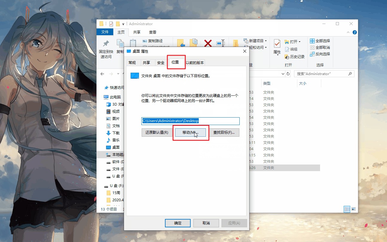Collapse the ribbon with the chevron arrow

[x=348, y=32]
